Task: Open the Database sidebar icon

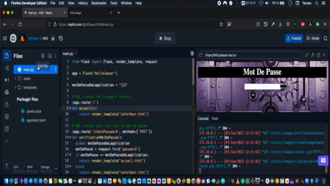Action: pyautogui.click(x=7, y=129)
